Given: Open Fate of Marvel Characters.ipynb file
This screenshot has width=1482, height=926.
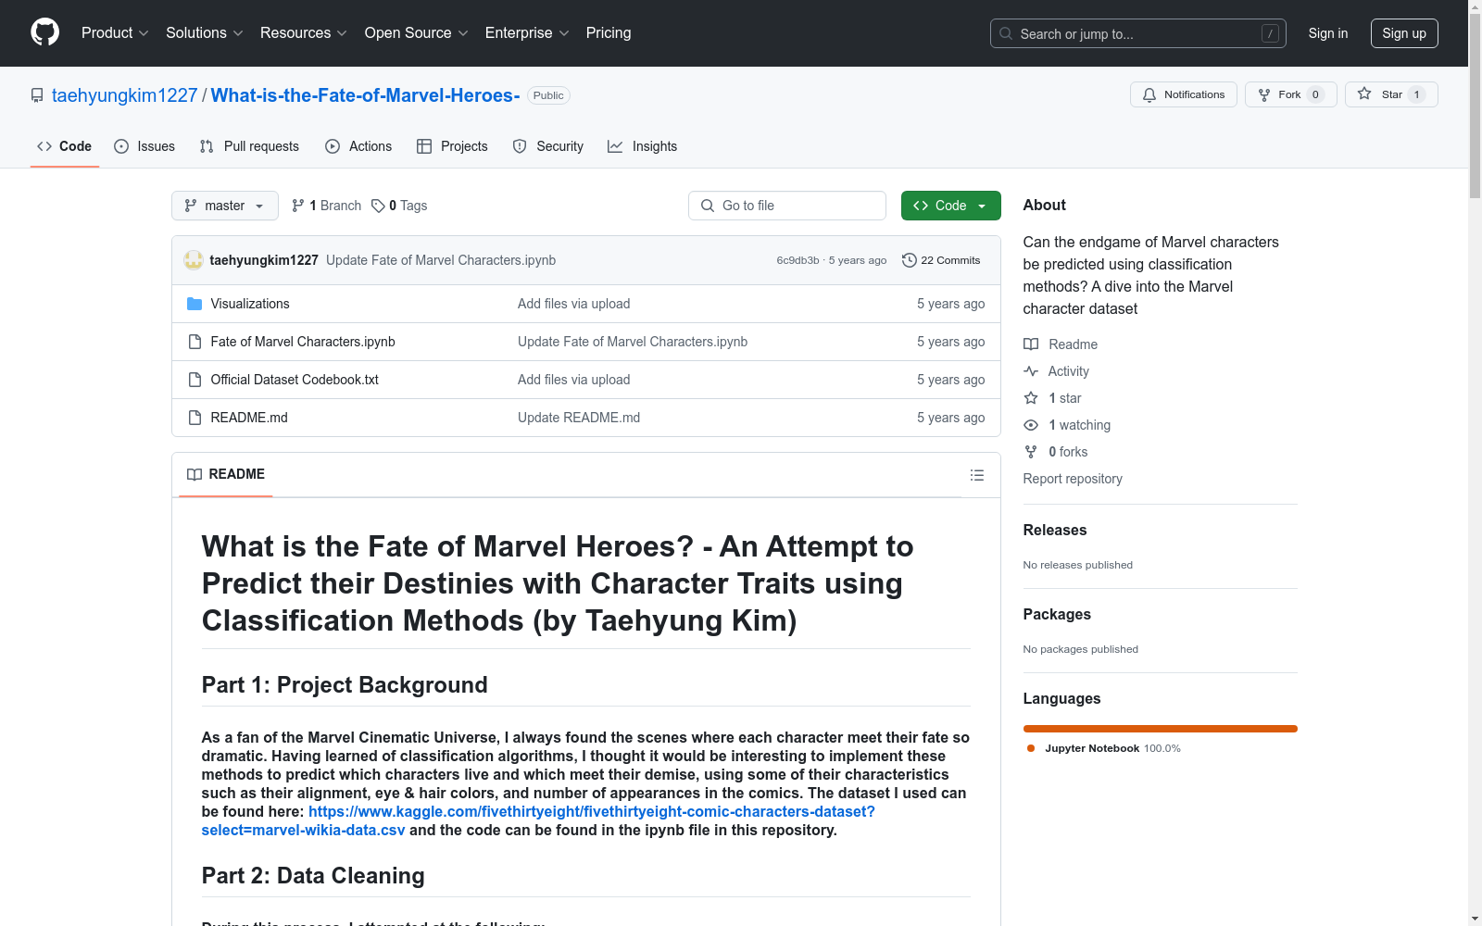Looking at the screenshot, I should point(303,342).
